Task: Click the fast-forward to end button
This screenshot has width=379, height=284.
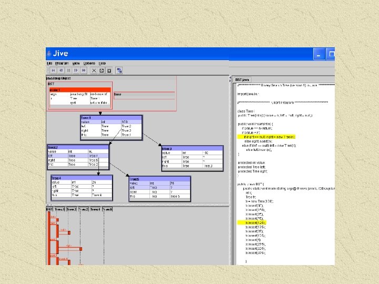Action: click(84, 70)
